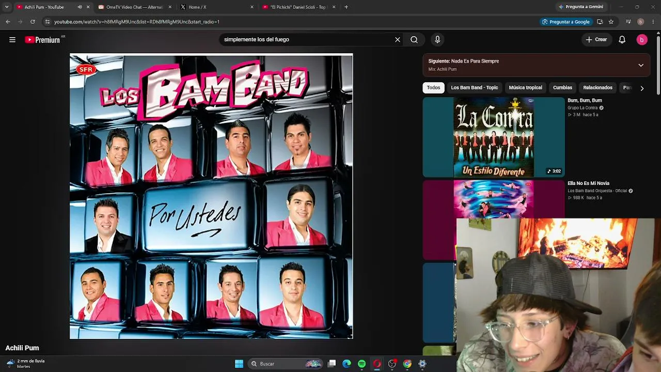Open the install or cast icon in address bar

[x=600, y=22]
